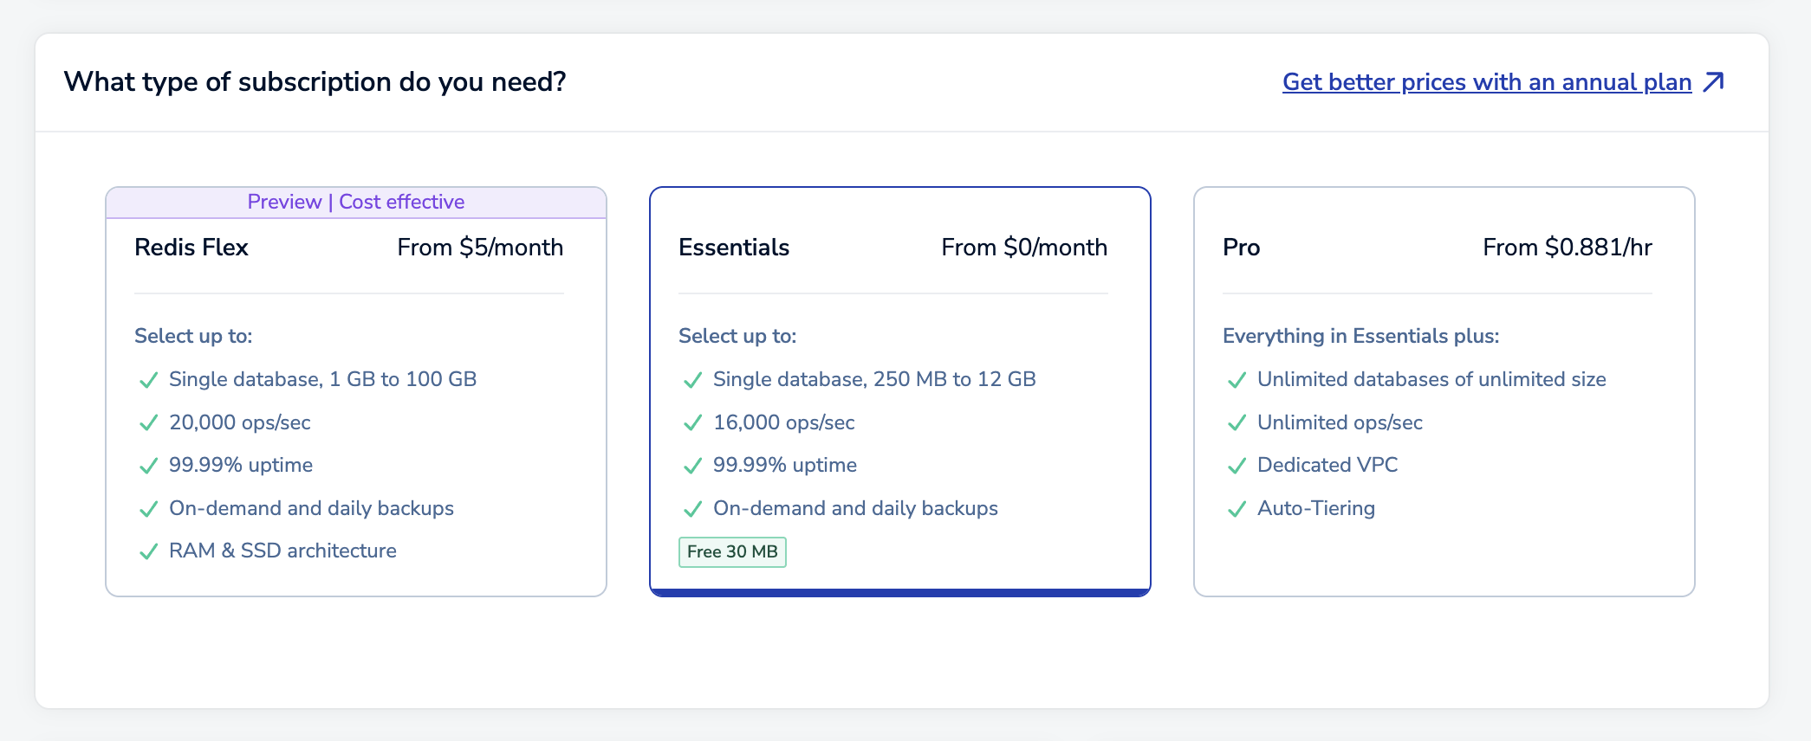Image resolution: width=1811 pixels, height=741 pixels.
Task: Click checkmark beside Auto-Tiering
Action: pyautogui.click(x=1237, y=509)
